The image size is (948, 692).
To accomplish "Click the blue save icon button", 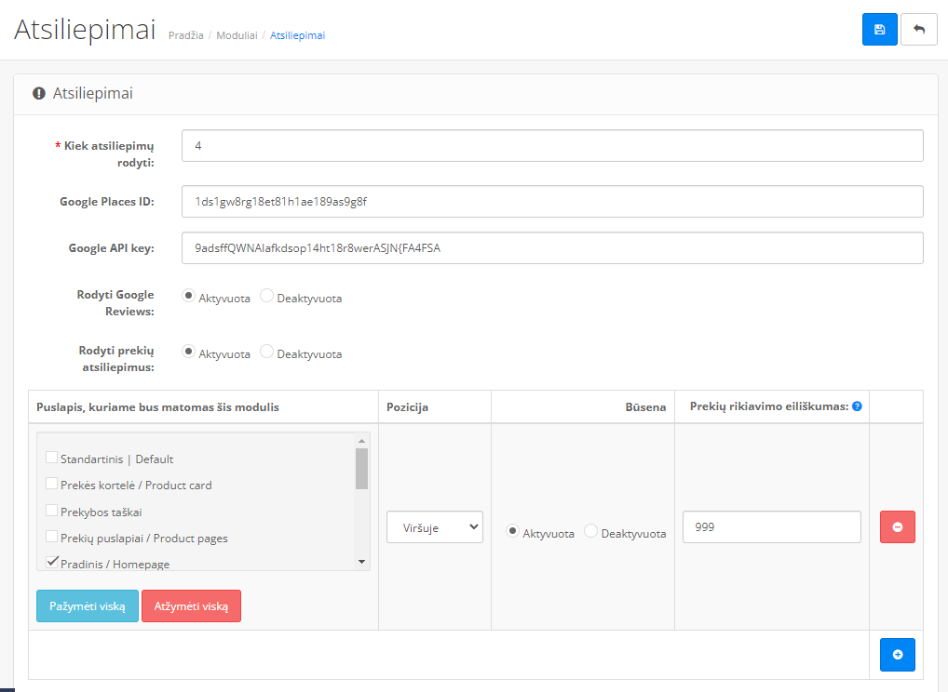I will (879, 30).
